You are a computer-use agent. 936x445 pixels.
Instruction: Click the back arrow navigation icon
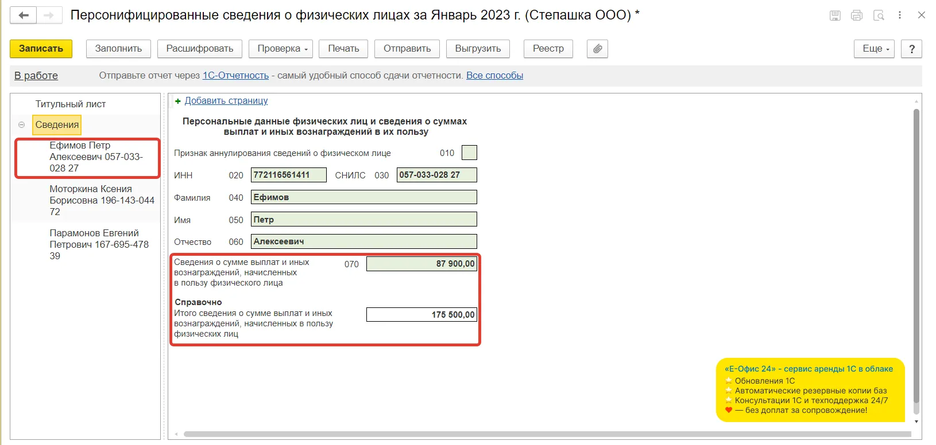click(x=24, y=15)
